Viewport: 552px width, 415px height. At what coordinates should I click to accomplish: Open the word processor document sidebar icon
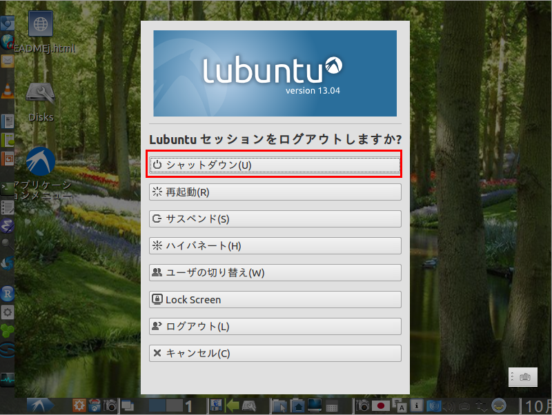click(x=7, y=121)
